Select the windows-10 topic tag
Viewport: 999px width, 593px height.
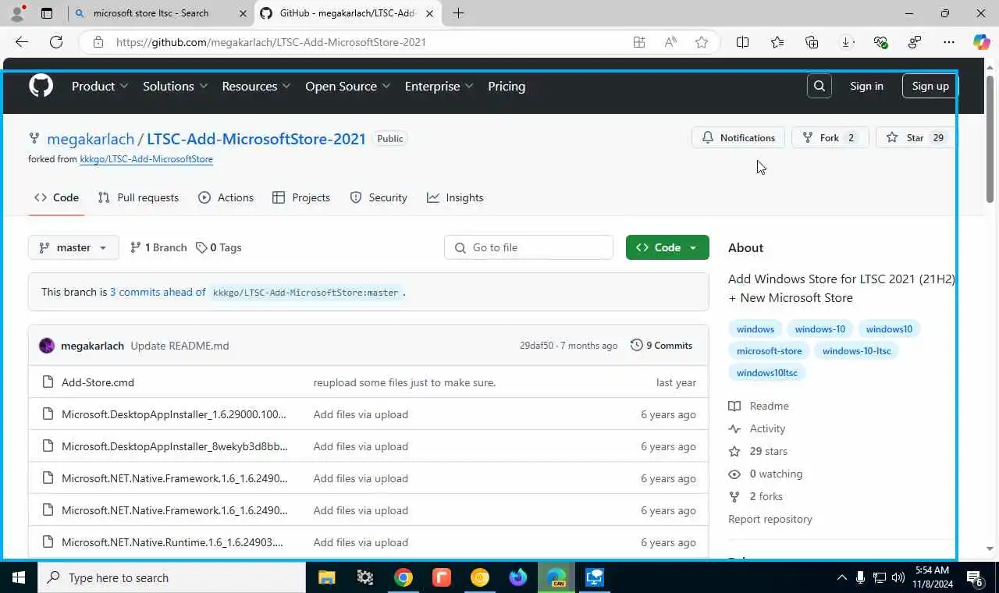click(x=819, y=328)
